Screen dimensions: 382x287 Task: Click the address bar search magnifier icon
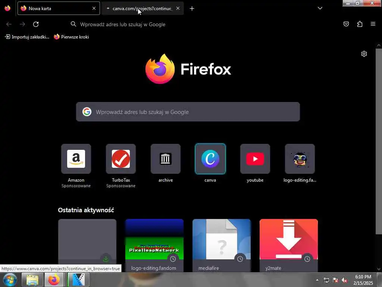click(73, 24)
